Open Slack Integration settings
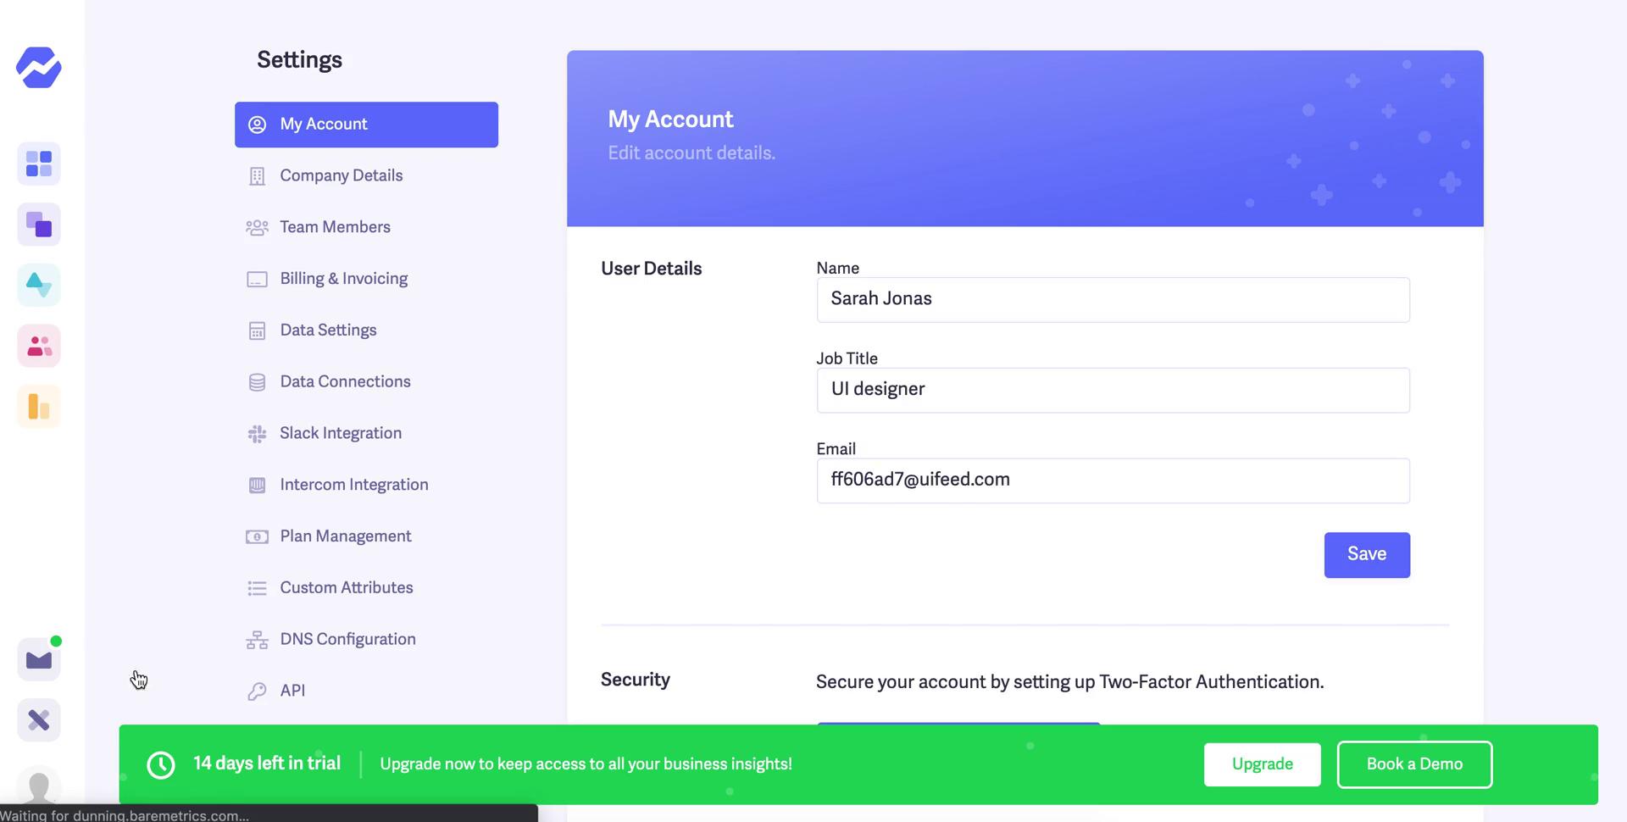The height and width of the screenshot is (822, 1627). click(366, 434)
